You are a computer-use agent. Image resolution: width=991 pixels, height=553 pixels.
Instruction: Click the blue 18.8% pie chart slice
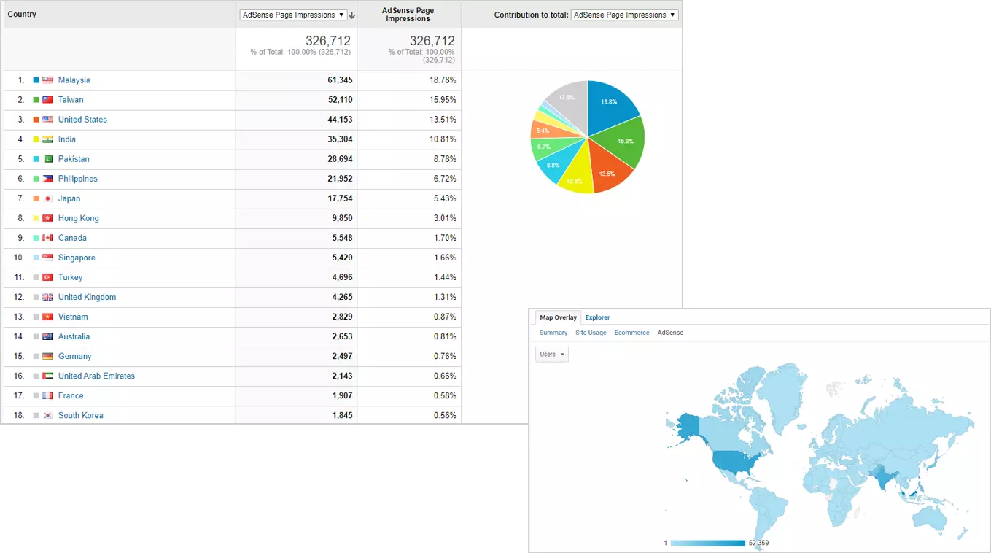pos(610,104)
